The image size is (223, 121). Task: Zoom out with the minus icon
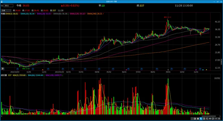click(216, 119)
